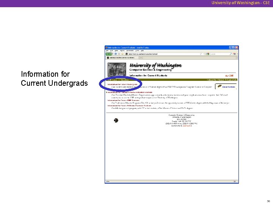The image size is (273, 204).
Task: Open the Tools menu
Action: 137,51
